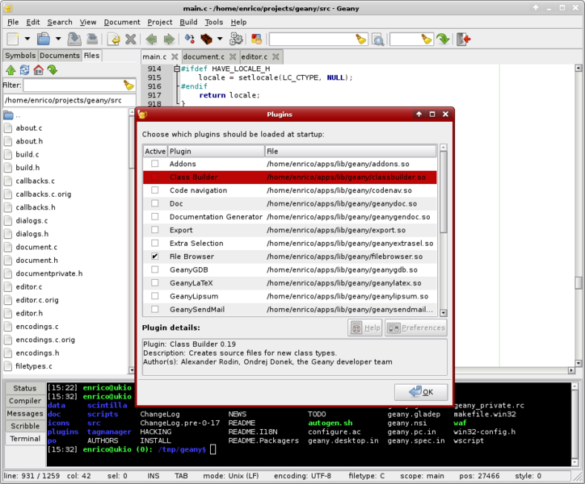
Task: Click the Run/Execute gears icon
Action: pos(236,39)
